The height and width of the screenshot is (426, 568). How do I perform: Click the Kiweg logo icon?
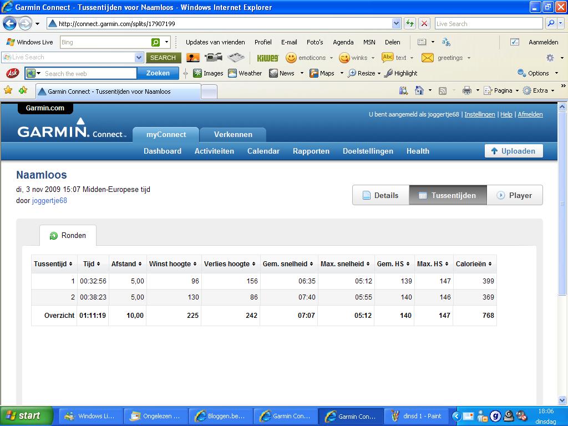(268, 58)
